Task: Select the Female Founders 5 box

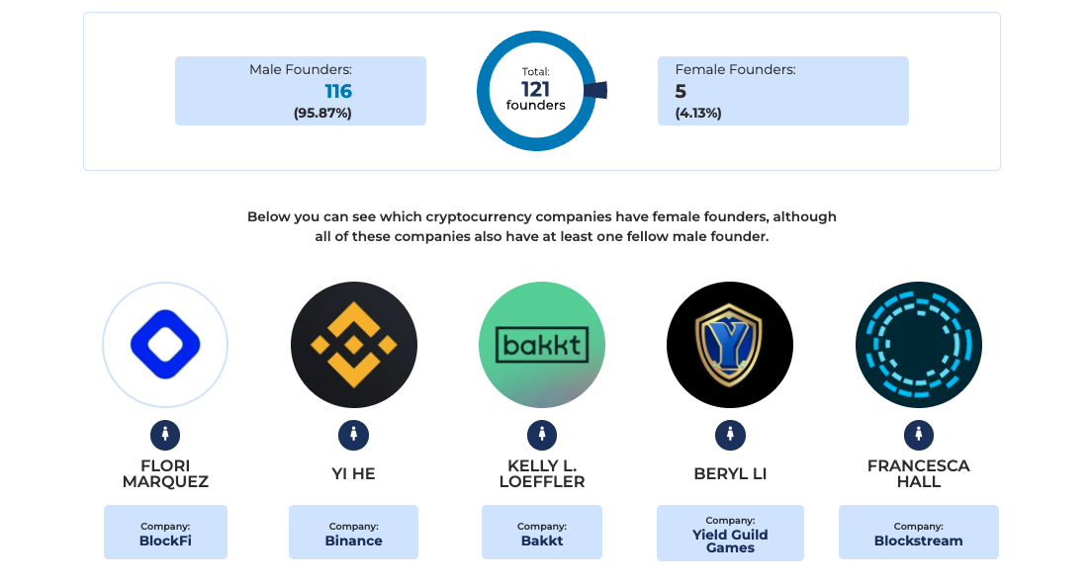Action: [782, 91]
